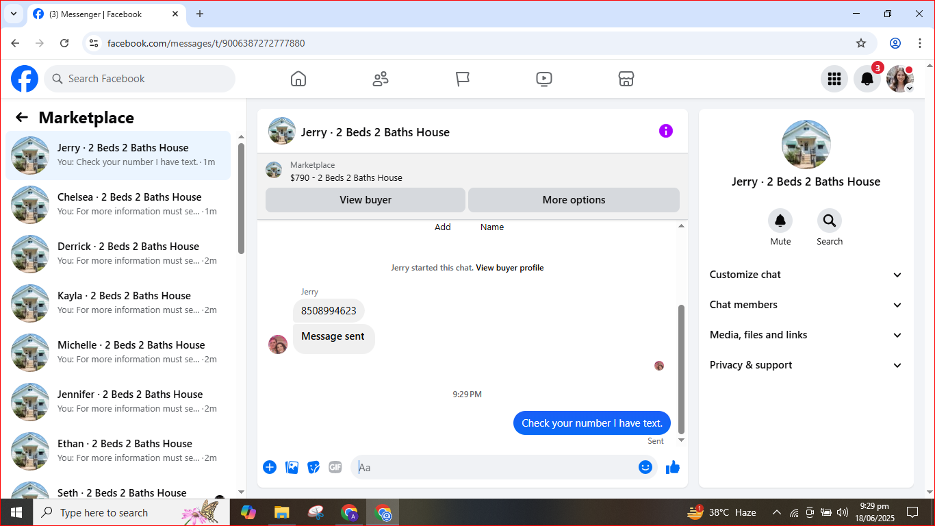
Task: Open the emoji picker in message box
Action: click(645, 467)
